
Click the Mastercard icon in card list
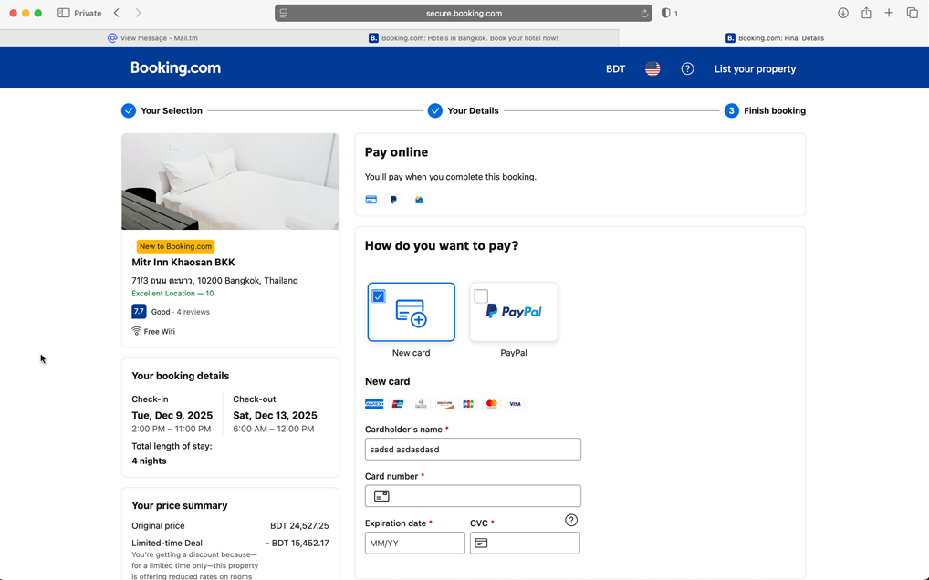point(491,403)
